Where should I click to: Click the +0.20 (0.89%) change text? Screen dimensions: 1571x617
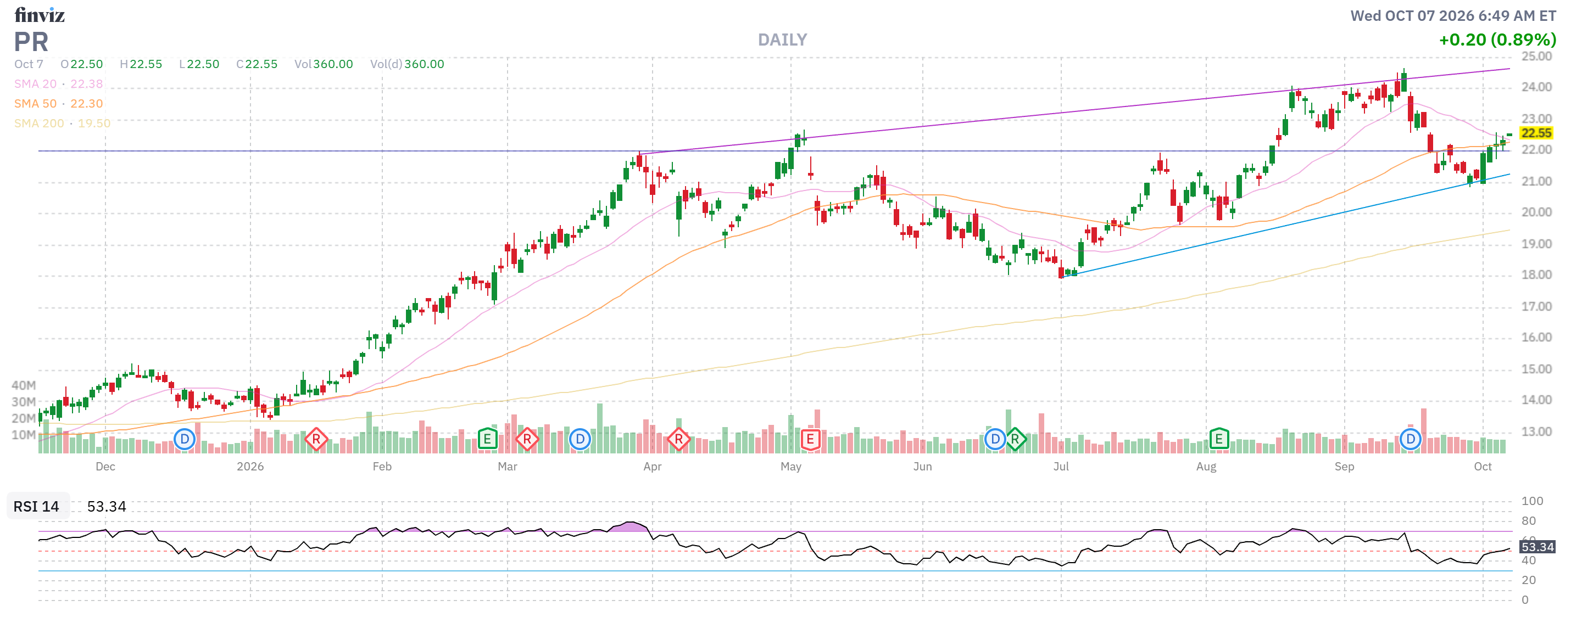pos(1497,40)
